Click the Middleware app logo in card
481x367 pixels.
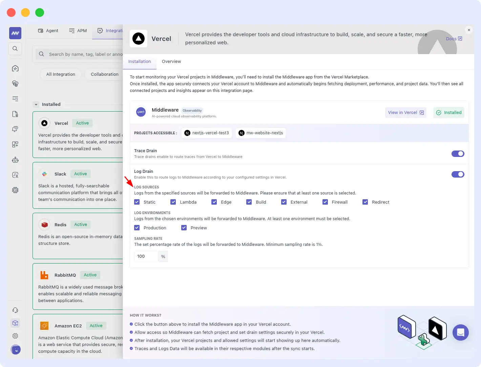point(141,112)
